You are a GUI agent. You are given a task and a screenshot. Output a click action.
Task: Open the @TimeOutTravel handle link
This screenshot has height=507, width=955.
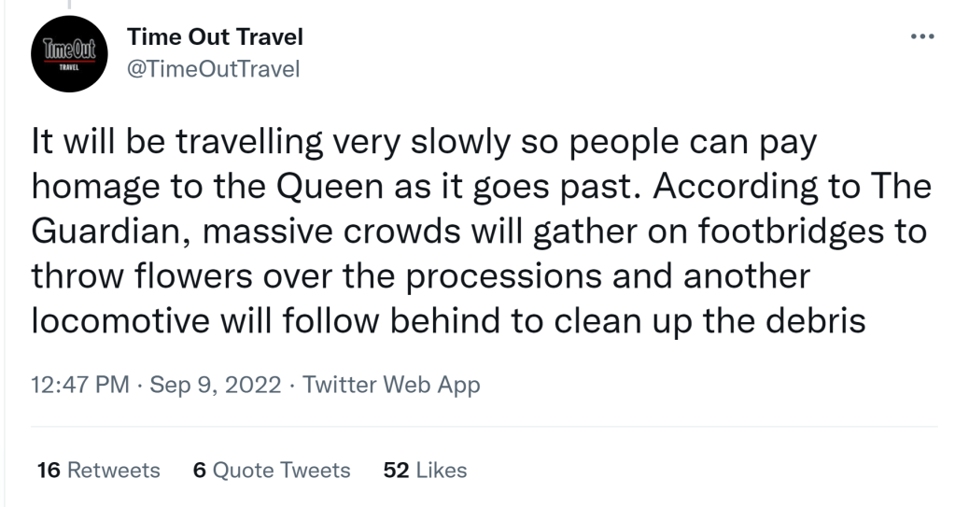click(212, 70)
